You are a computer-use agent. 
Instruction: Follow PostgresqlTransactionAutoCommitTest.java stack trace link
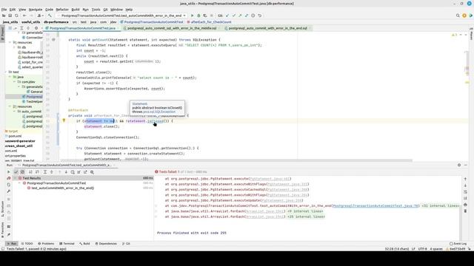tap(375, 205)
